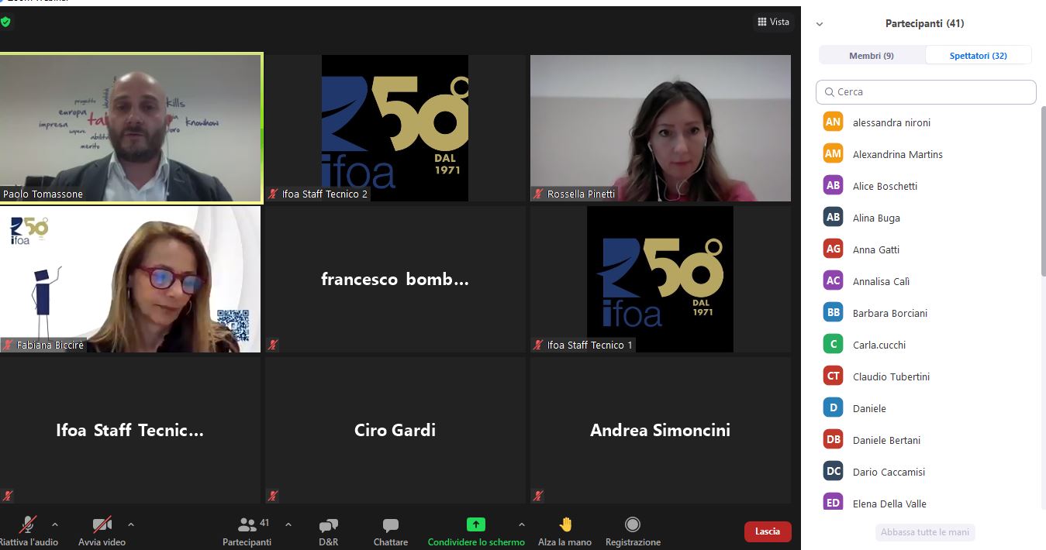Image resolution: width=1046 pixels, height=550 pixels.
Task: Open audio options arrow beside Riattiva l'audio
Action: [54, 524]
